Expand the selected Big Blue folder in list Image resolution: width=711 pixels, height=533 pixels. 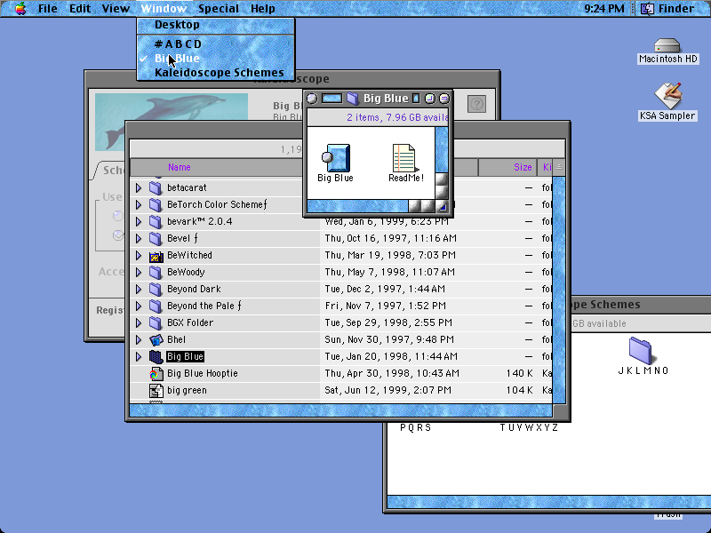(x=139, y=357)
